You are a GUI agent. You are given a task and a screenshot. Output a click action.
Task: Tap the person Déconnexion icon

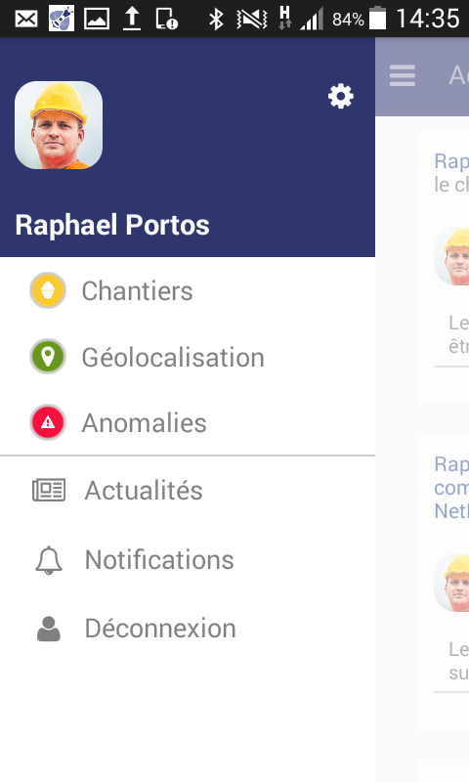tap(49, 629)
